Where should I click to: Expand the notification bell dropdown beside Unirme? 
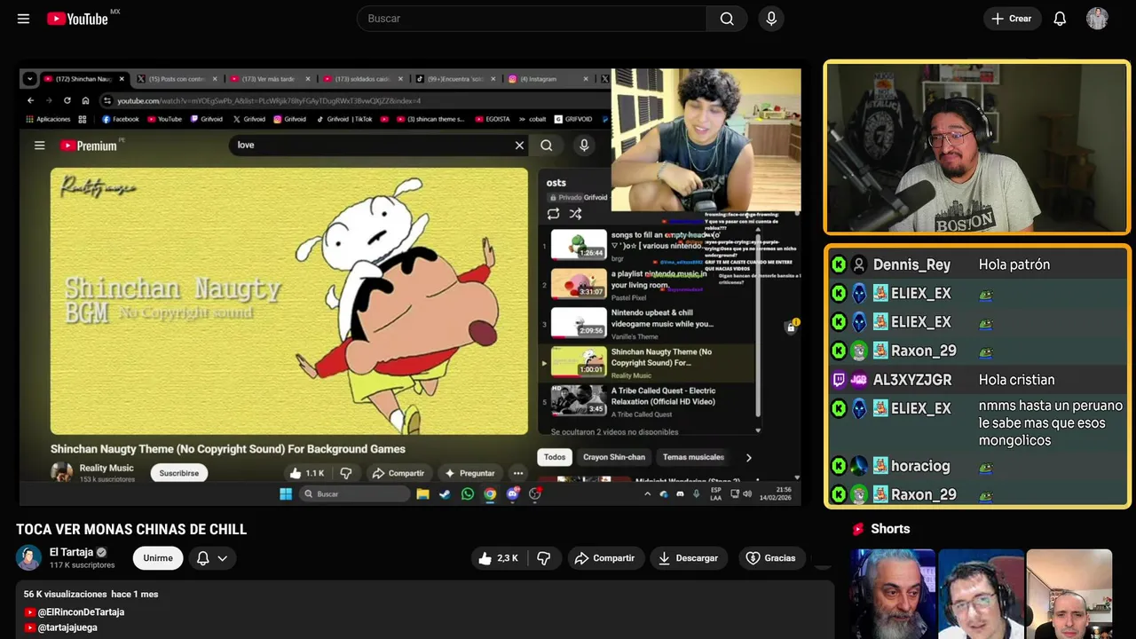tap(211, 558)
